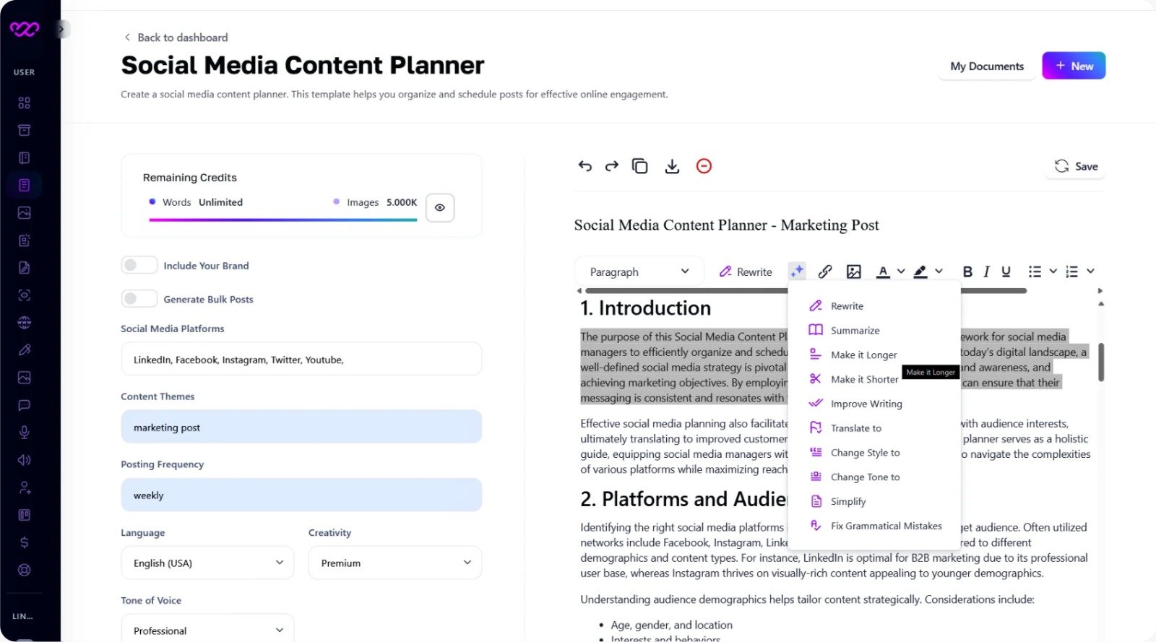Click the globe icon in sidebar
Viewport: 1156px width, 642px height.
point(24,322)
